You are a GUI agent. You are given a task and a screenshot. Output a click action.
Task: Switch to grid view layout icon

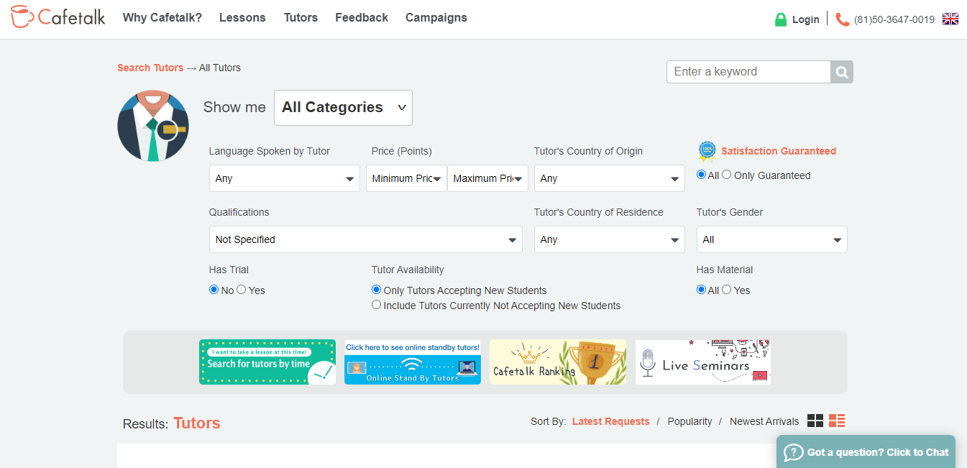pos(815,421)
